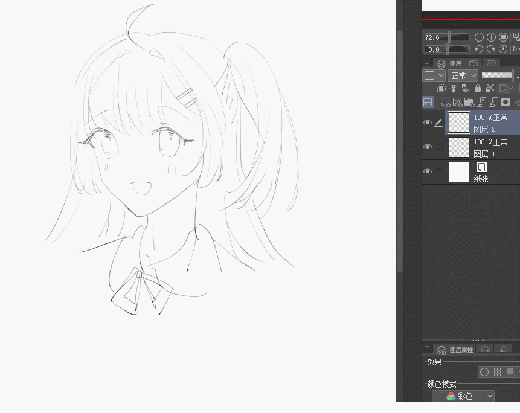520x413 pixels.
Task: Lock transparent pixels of the layer
Action: 490,88
